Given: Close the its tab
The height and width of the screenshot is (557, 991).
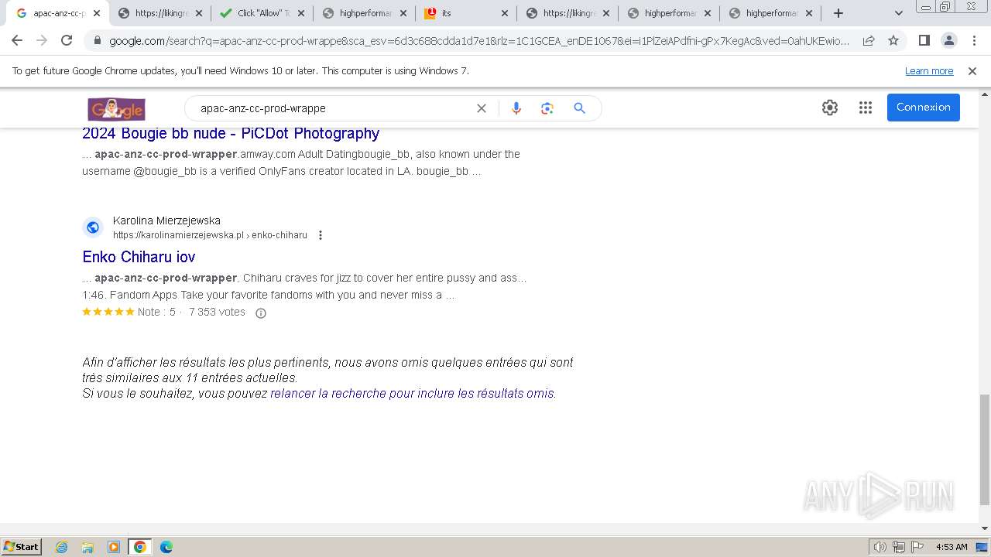Looking at the screenshot, I should pos(505,13).
